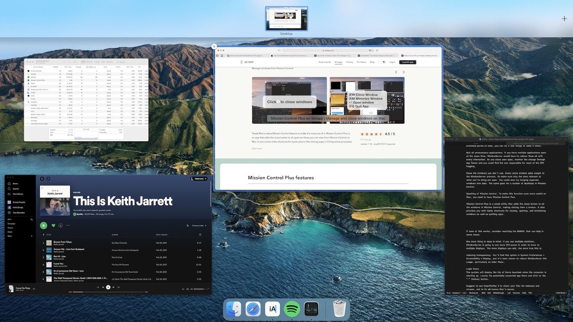Select track It's A Lonesome Old Town - Live
The width and height of the screenshot is (573, 322).
[x=69, y=271]
